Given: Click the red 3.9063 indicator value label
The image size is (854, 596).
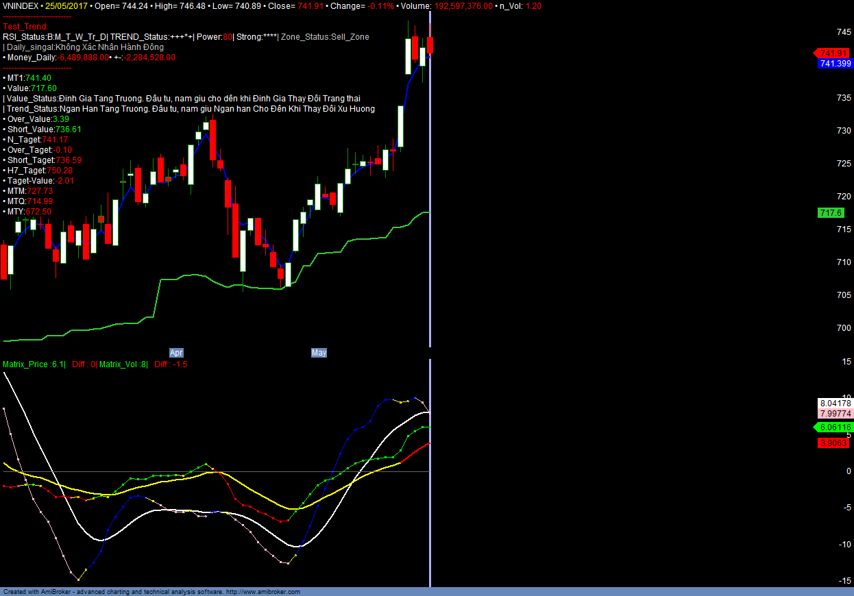Looking at the screenshot, I should (x=834, y=443).
